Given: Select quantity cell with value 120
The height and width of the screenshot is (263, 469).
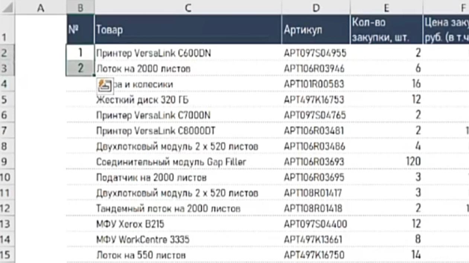Looking at the screenshot, I should 387,162.
